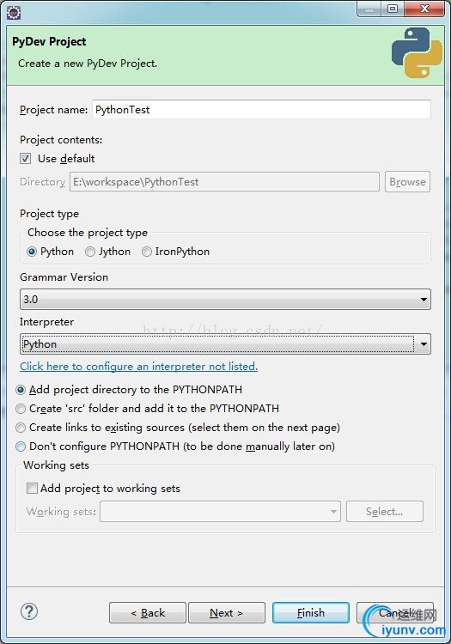Image resolution: width=451 pixels, height=644 pixels.
Task: Select the Jython project type
Action: (90, 252)
